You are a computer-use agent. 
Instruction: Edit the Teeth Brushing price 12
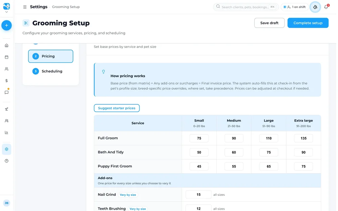[198, 208]
